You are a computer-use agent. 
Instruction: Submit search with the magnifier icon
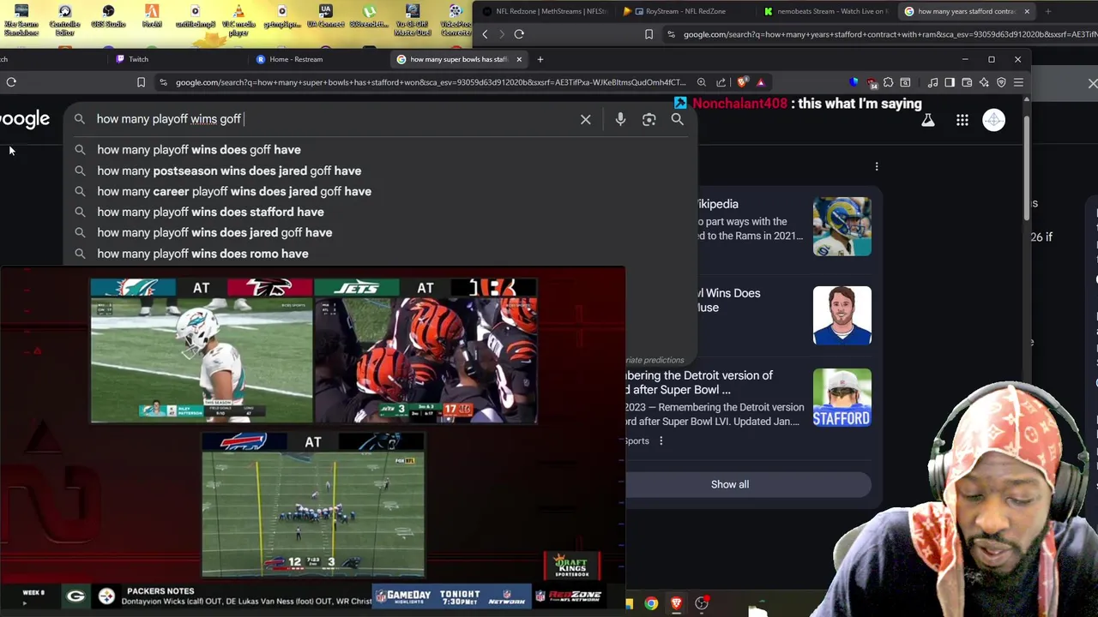click(x=677, y=119)
